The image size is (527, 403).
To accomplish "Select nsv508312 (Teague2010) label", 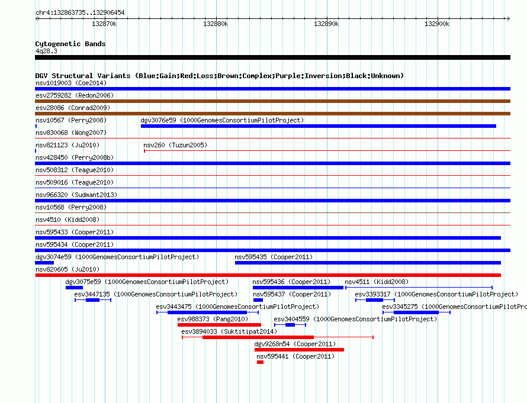I will coord(75,170).
